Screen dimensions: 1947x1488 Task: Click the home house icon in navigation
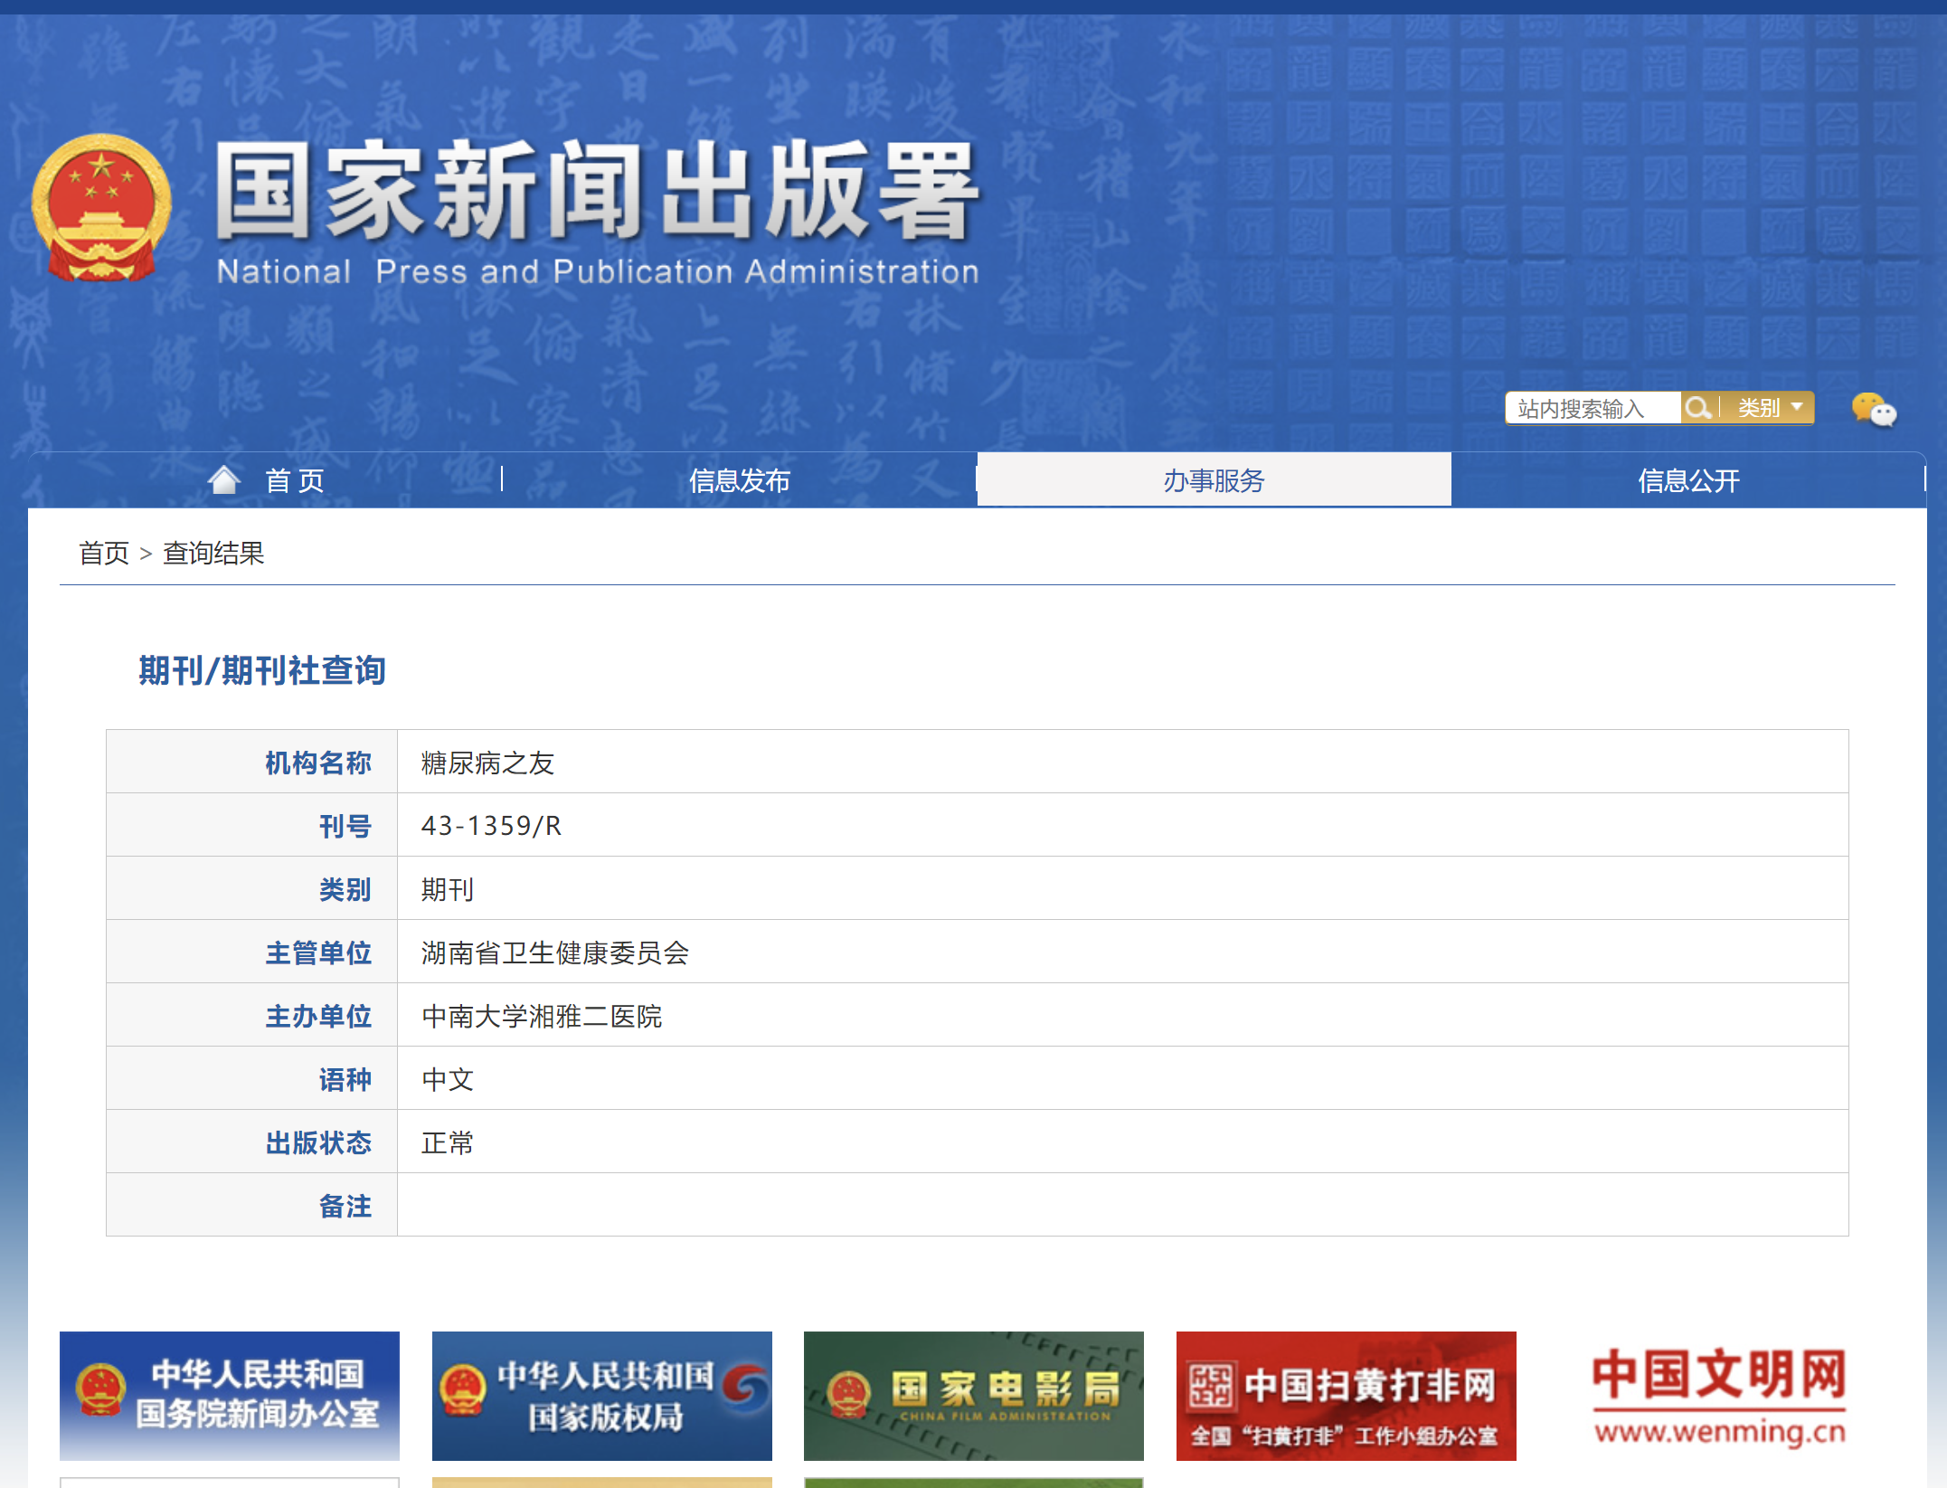[224, 479]
